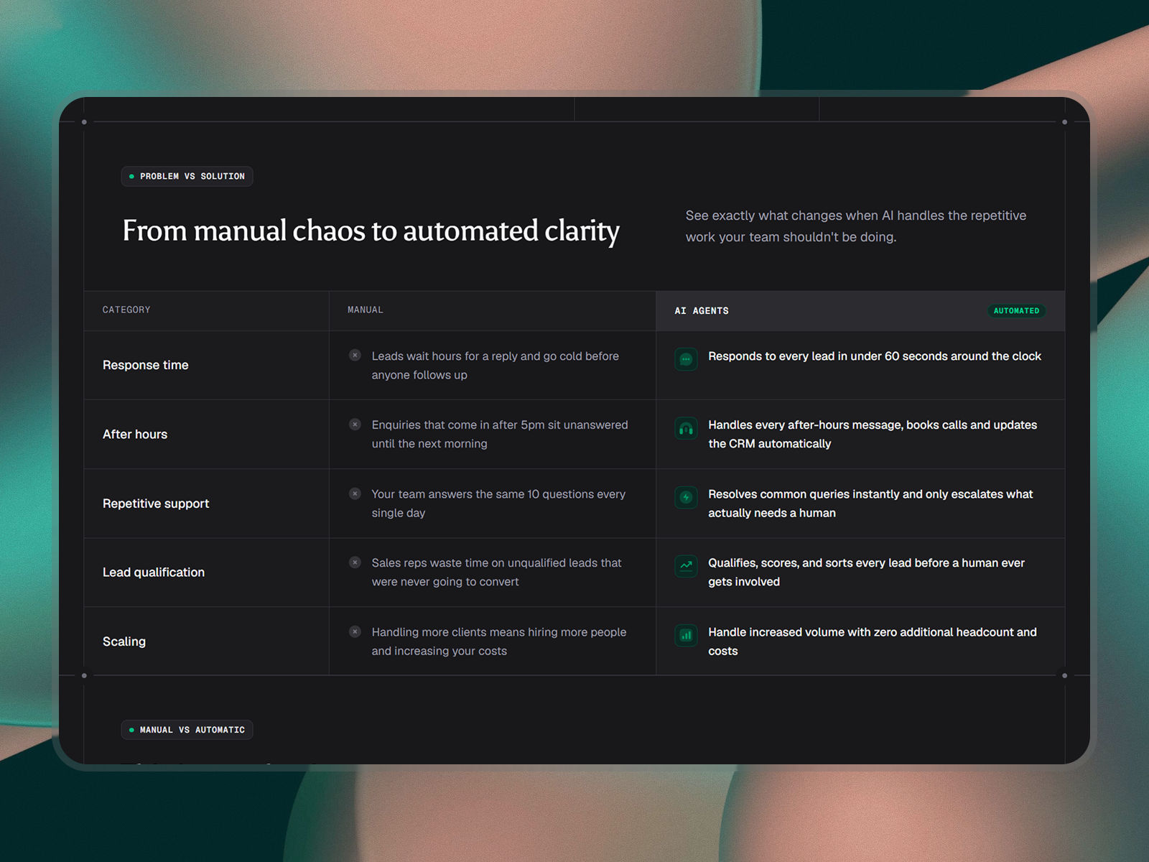
Task: Select the 'Scaling' category cell
Action: tap(206, 641)
